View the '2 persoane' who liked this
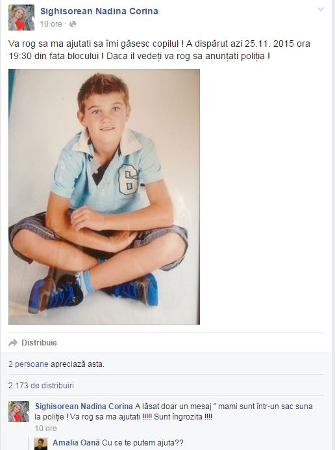 coord(29,364)
